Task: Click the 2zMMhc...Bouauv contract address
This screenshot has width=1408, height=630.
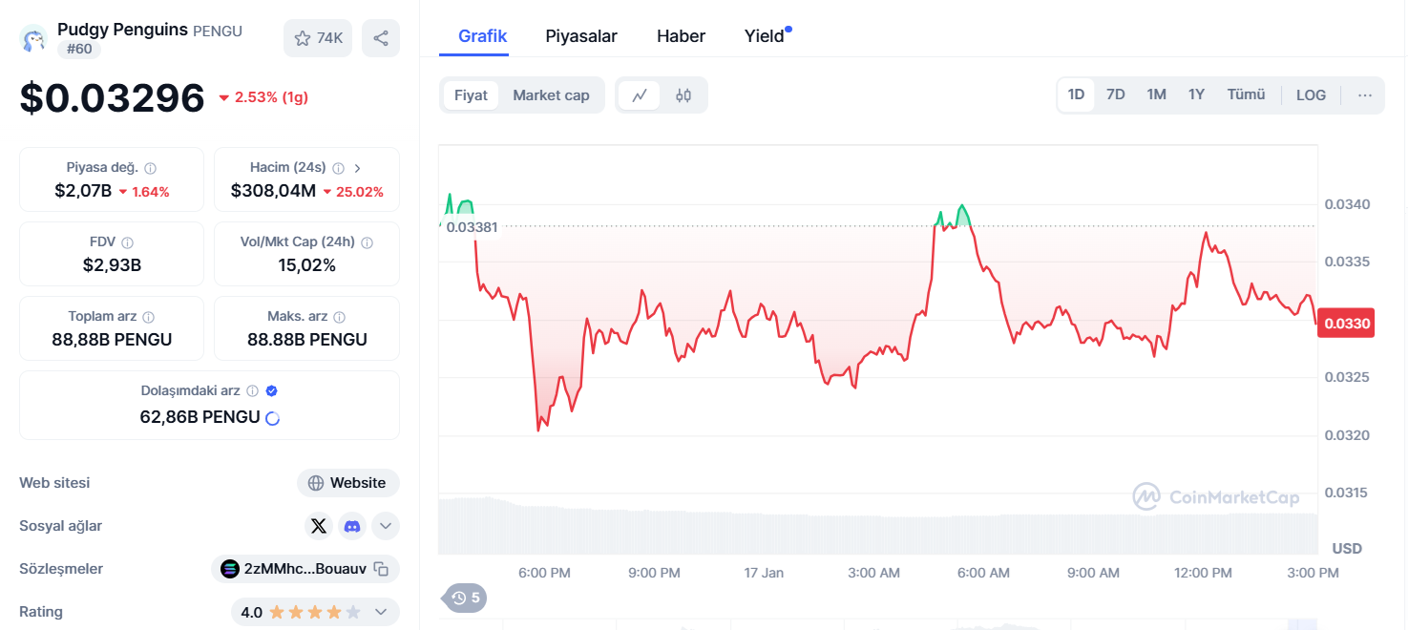Action: coord(305,569)
